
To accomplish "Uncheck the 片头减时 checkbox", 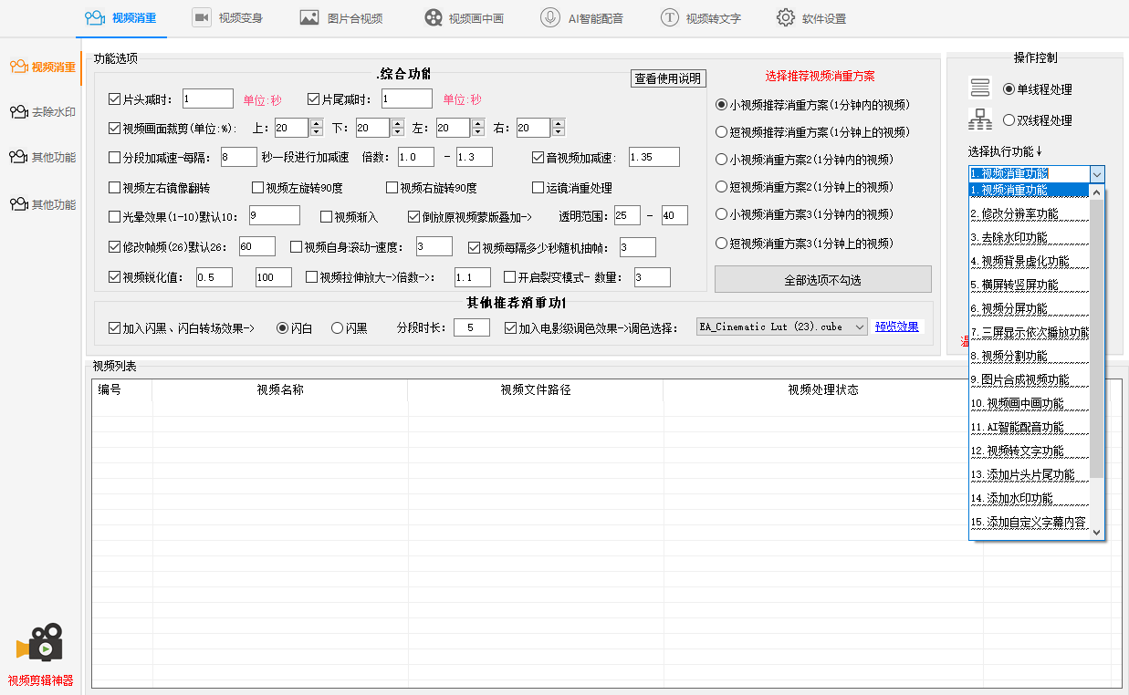I will click(115, 99).
